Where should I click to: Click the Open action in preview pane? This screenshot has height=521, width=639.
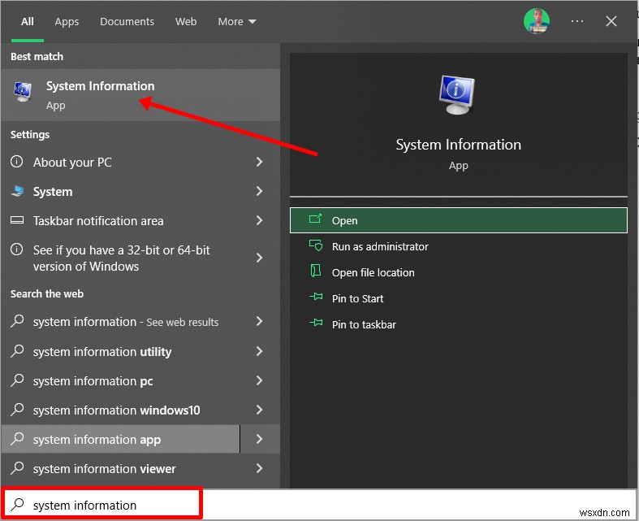point(459,220)
